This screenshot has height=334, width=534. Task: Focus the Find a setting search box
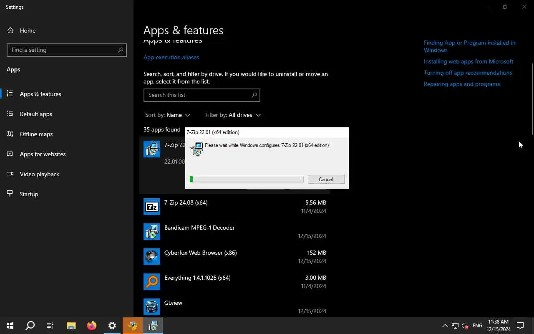[x=67, y=50]
